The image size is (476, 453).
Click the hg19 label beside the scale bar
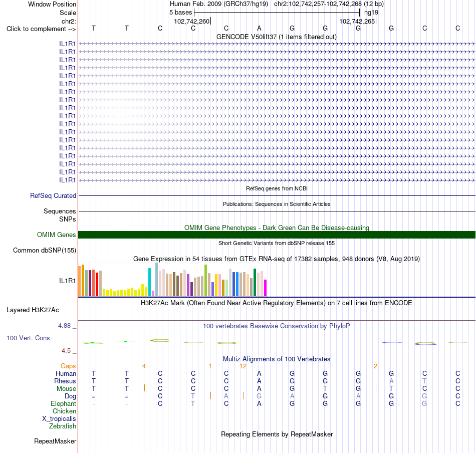coord(371,13)
